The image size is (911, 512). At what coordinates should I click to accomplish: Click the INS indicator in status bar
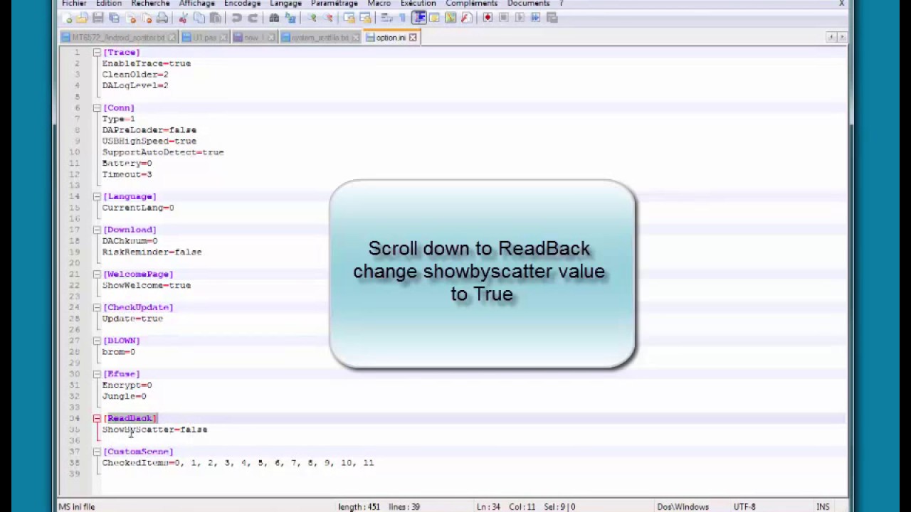(x=823, y=506)
